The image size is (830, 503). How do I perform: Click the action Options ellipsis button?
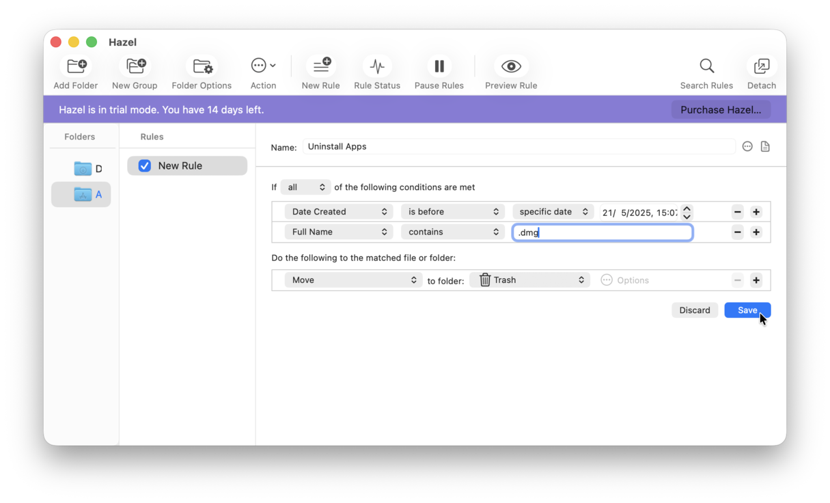(x=607, y=280)
